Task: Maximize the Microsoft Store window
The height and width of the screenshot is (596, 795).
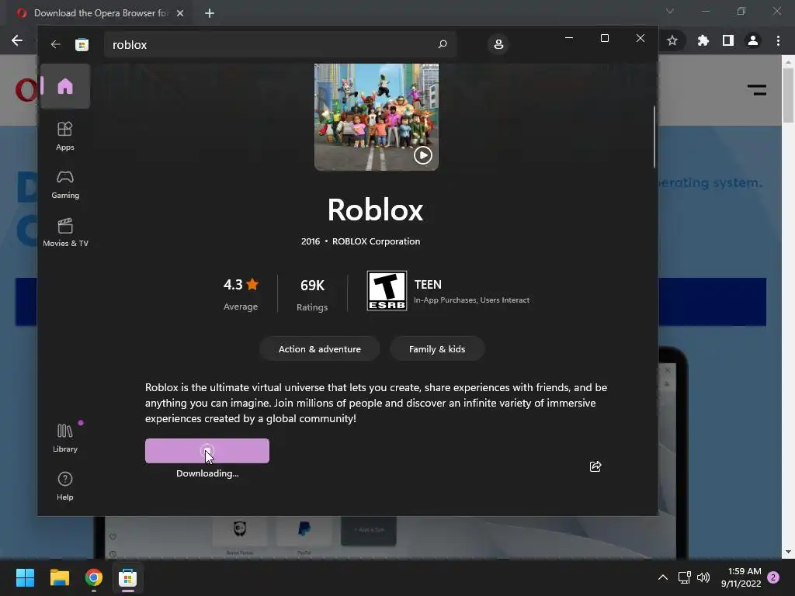Action: tap(604, 38)
